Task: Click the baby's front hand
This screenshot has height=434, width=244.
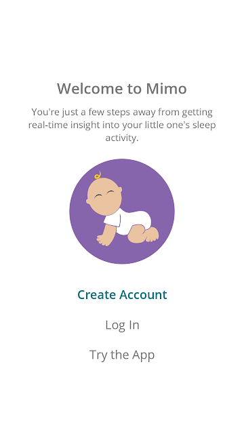Action: [104, 240]
